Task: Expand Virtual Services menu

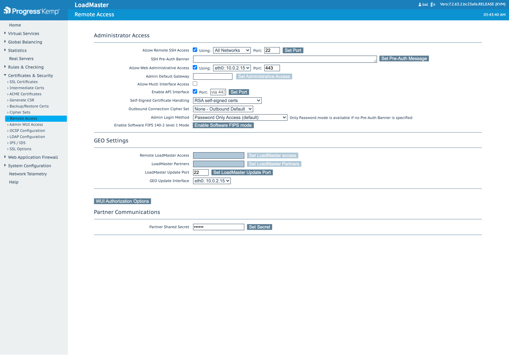Action: pos(24,34)
